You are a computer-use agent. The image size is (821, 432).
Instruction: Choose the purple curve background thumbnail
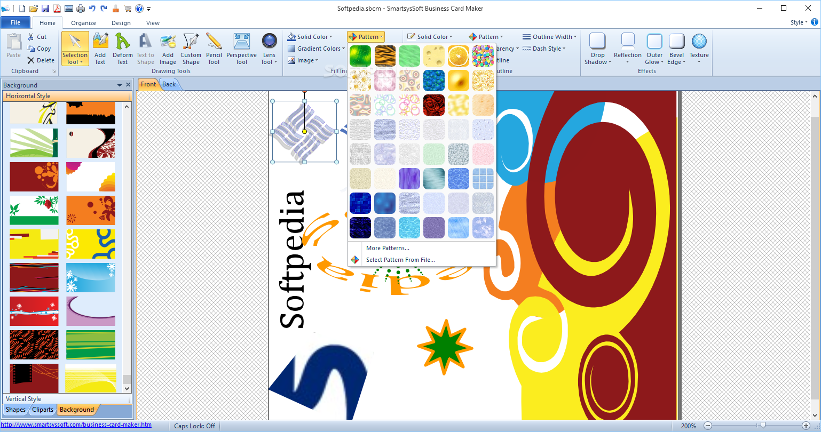(x=91, y=311)
